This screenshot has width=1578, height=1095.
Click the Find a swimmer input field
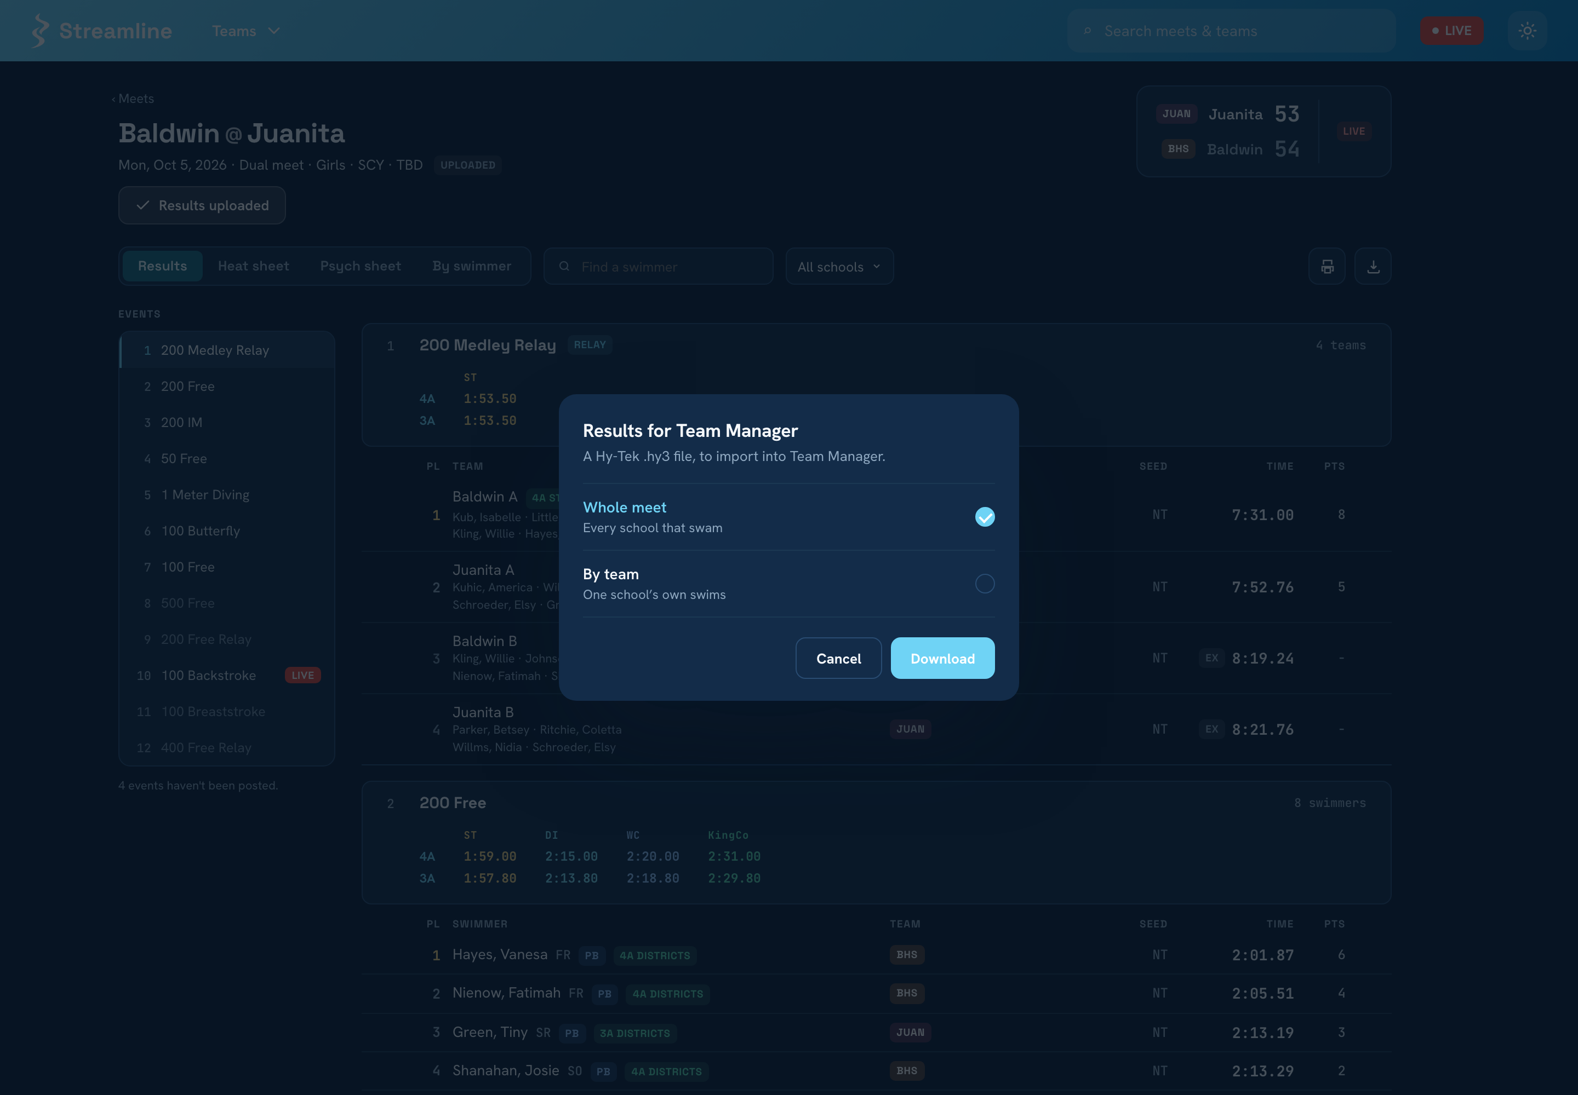pyautogui.click(x=658, y=266)
